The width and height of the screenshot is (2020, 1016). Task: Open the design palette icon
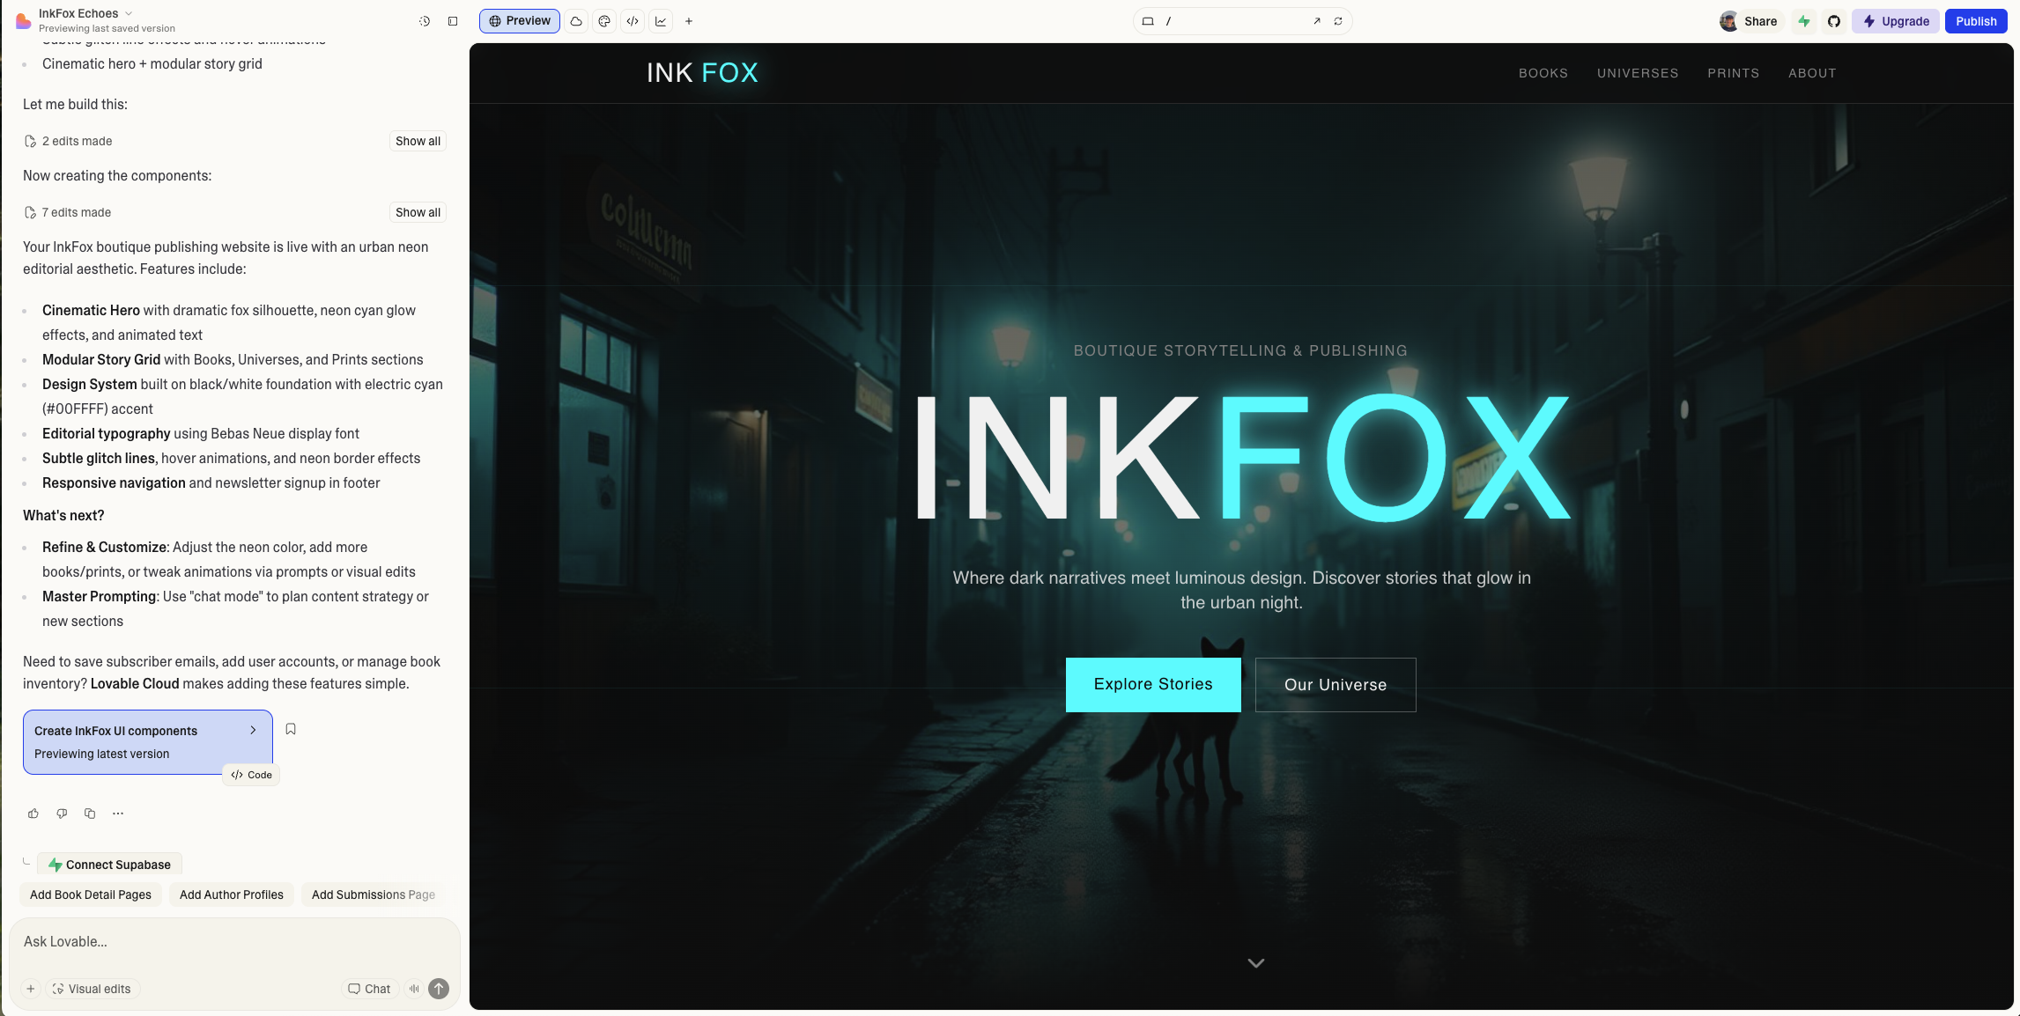pyautogui.click(x=604, y=21)
